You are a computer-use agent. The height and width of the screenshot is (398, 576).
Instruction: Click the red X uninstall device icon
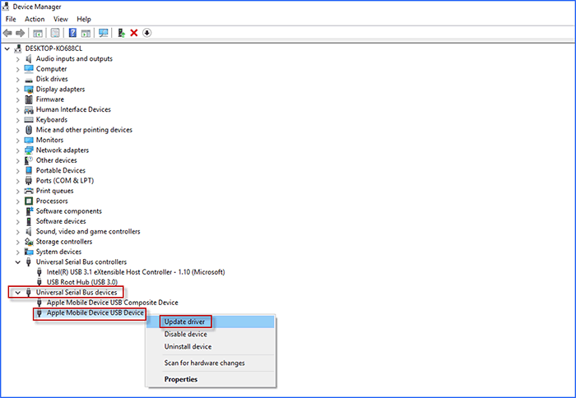tap(134, 33)
